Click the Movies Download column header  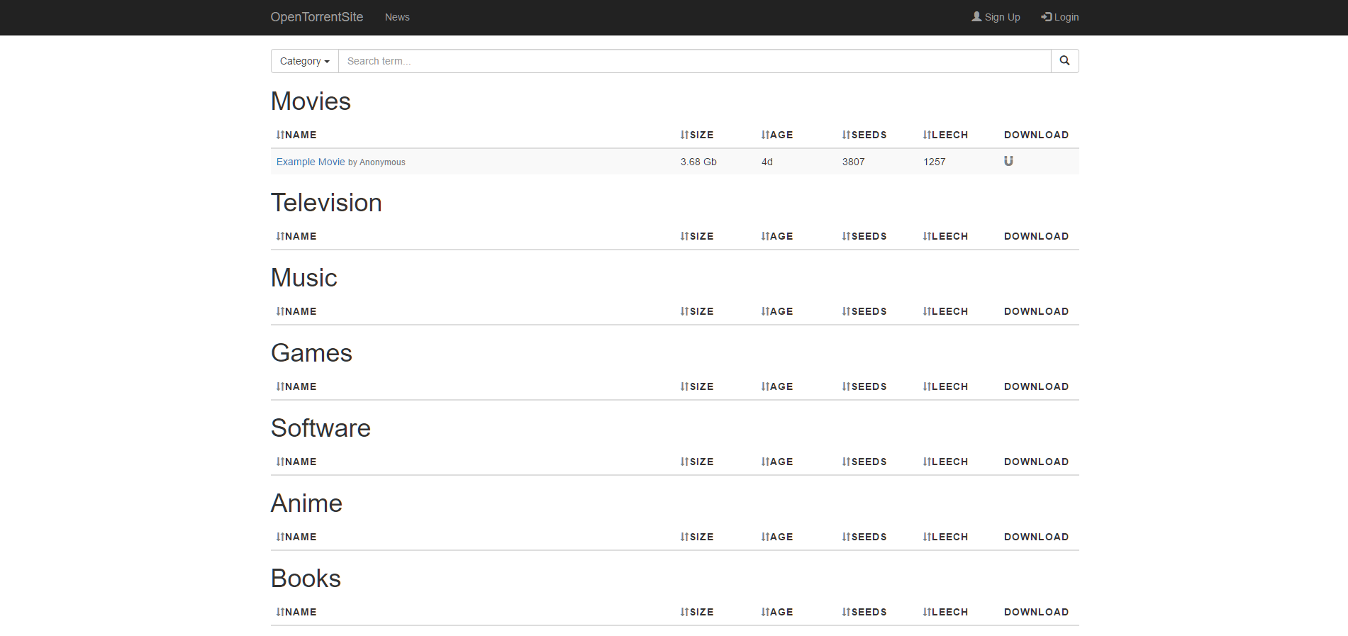[x=1036, y=135]
